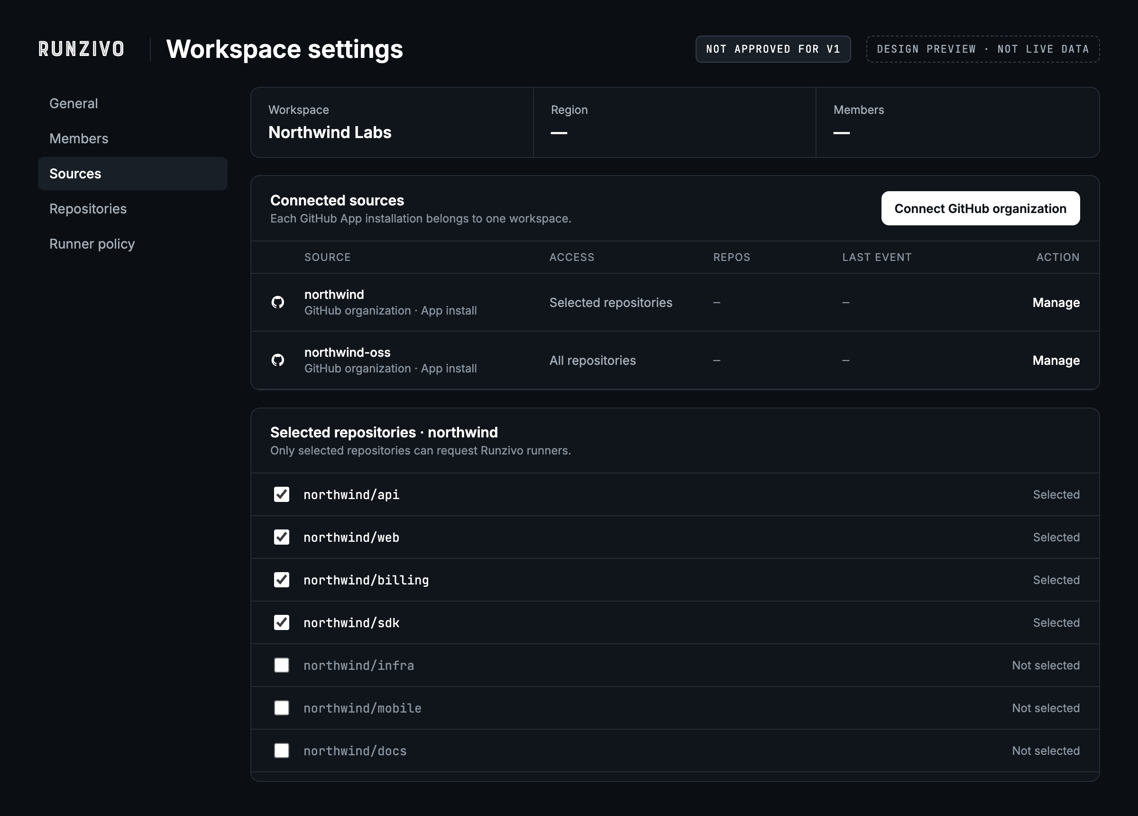Click 'Not selected' status for northwind/mobile
The image size is (1138, 816).
pos(1046,708)
